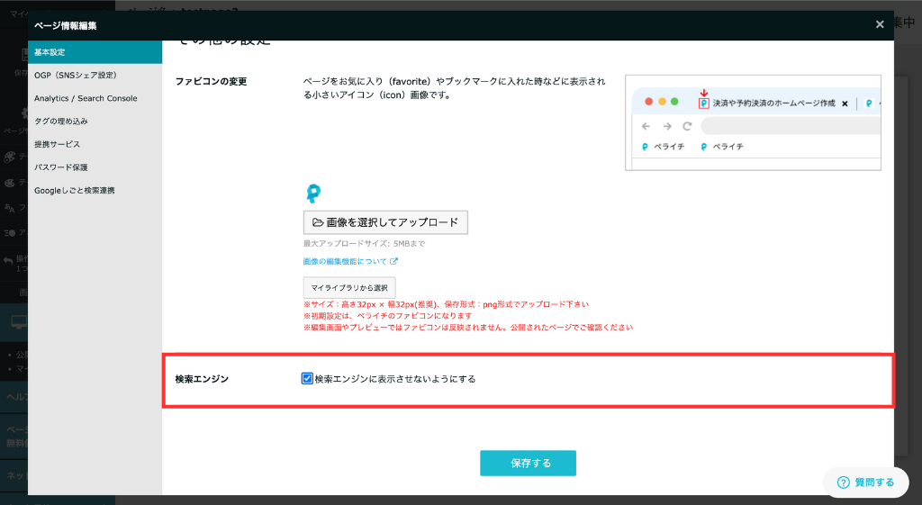
Task: Click the external link icon beside 画像の編集機能について
Action: (394, 261)
